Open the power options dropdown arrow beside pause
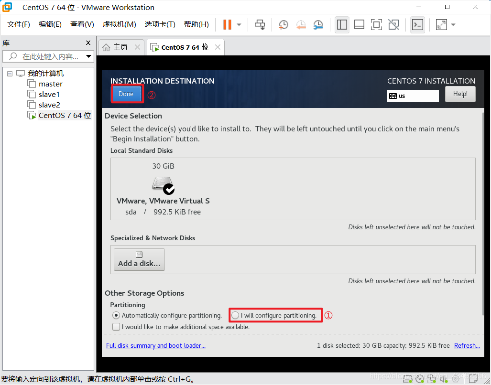The height and width of the screenshot is (385, 491). (239, 24)
